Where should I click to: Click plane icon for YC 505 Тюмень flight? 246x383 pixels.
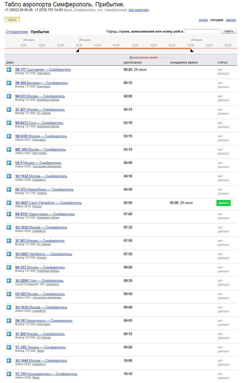tap(9, 347)
